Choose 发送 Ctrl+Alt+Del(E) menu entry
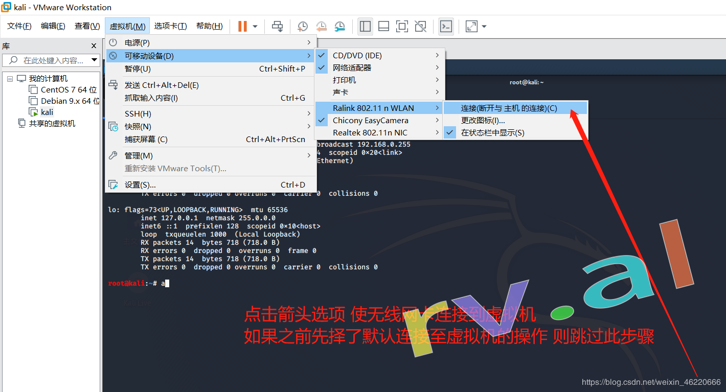726x392 pixels. click(x=211, y=85)
